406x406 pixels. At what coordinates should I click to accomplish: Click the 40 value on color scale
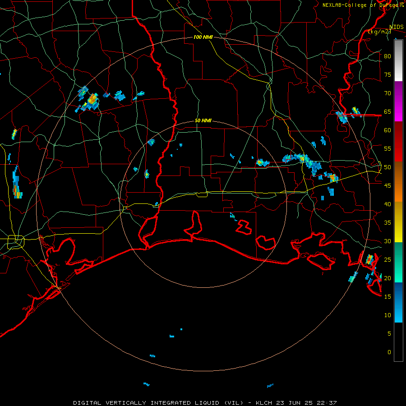(x=388, y=204)
